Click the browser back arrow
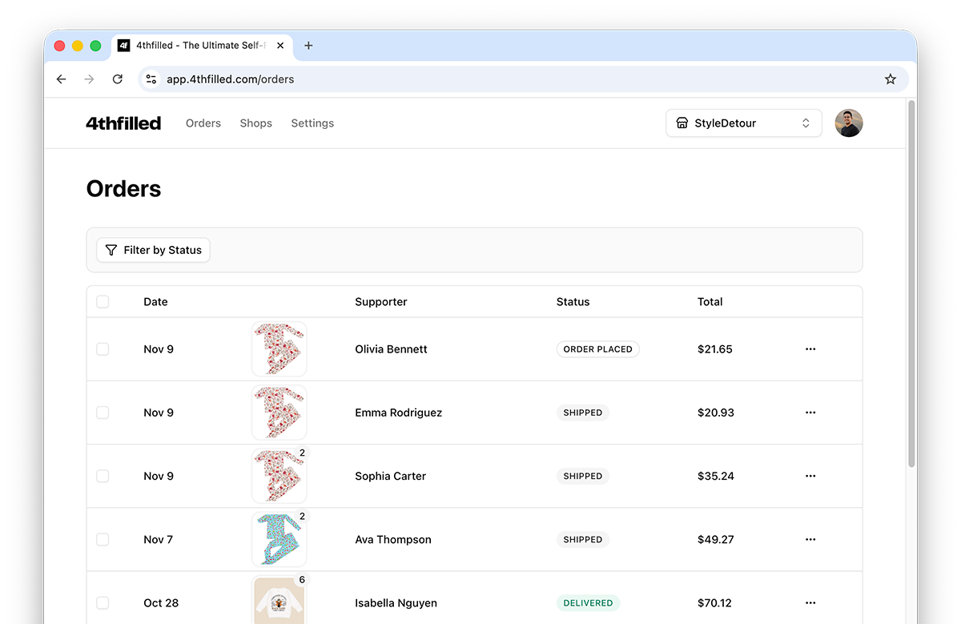The width and height of the screenshot is (961, 624). pyautogui.click(x=62, y=79)
